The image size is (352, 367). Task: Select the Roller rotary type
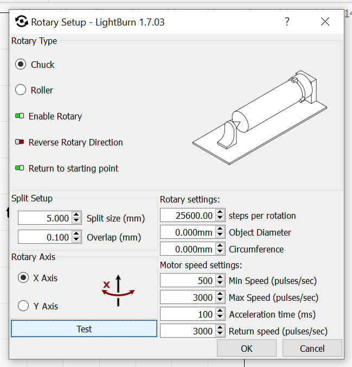click(x=21, y=90)
